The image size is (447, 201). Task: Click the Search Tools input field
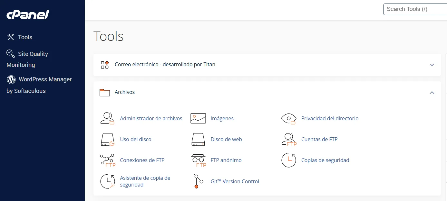[x=416, y=9]
